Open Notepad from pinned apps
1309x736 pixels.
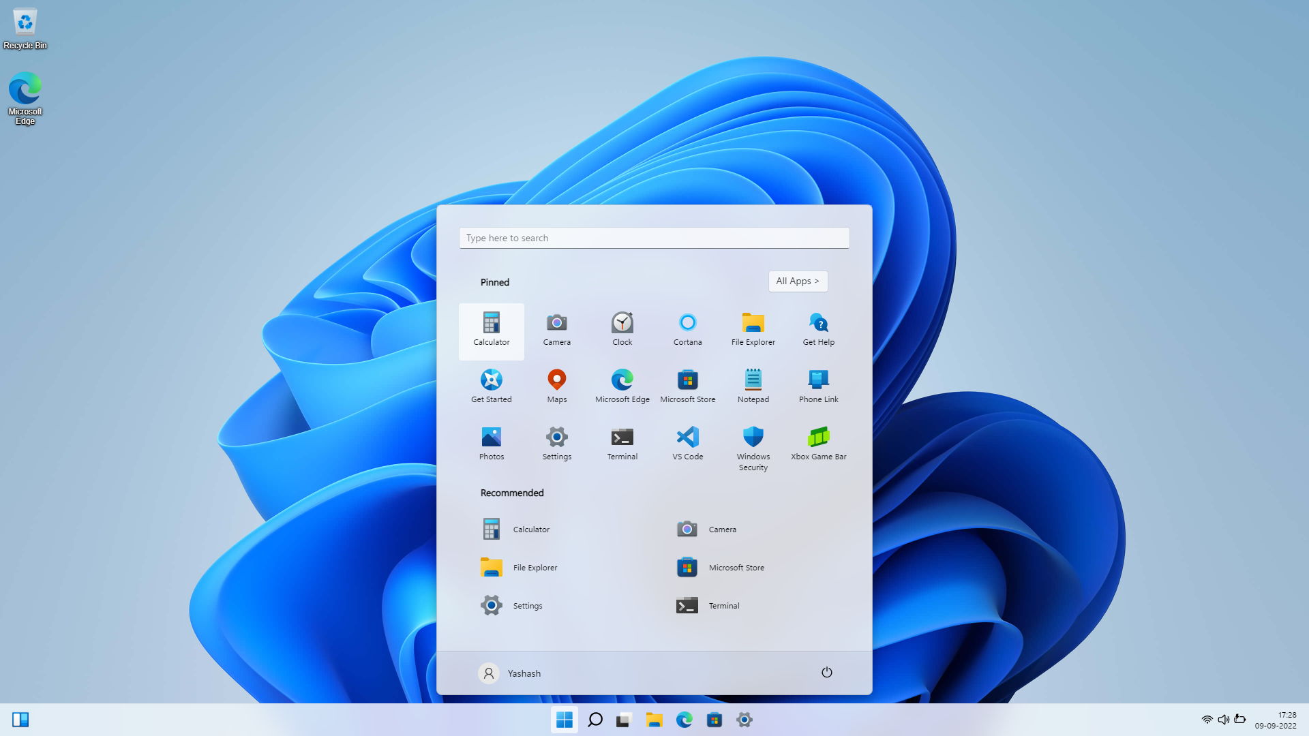753,386
